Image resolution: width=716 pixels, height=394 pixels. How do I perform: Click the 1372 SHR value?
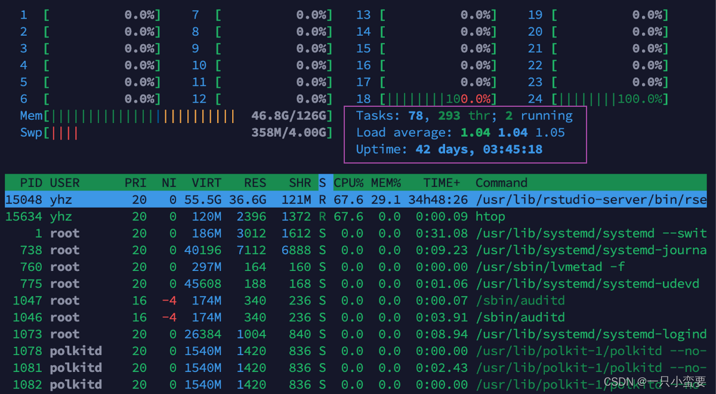(297, 217)
